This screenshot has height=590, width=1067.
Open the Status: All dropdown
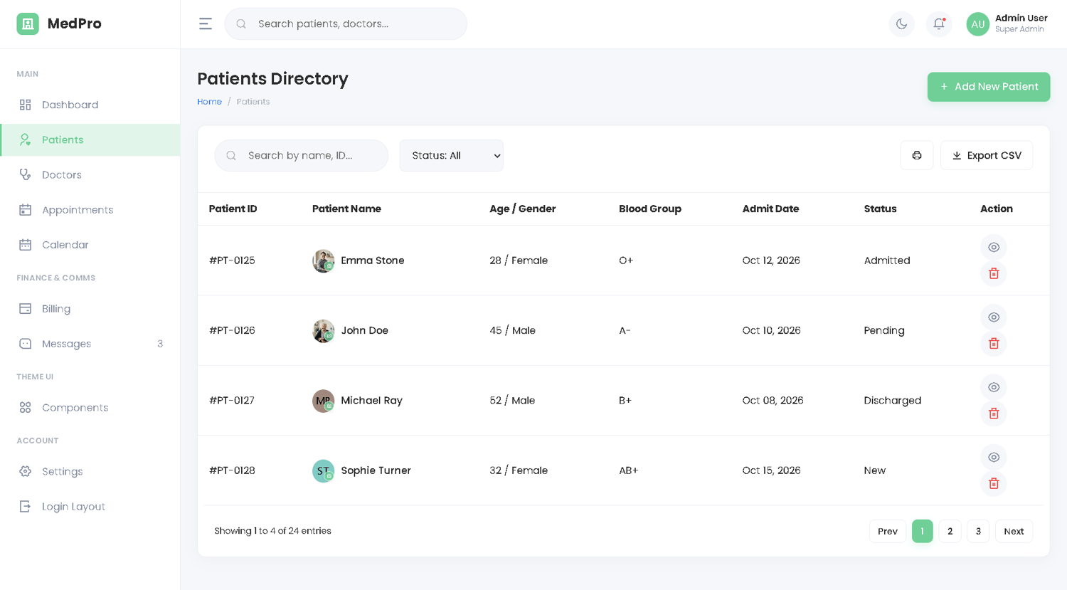(451, 156)
